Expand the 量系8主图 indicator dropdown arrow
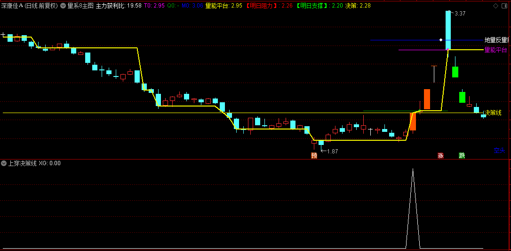Viewport: 511px width, 251px height. pyautogui.click(x=63, y=6)
